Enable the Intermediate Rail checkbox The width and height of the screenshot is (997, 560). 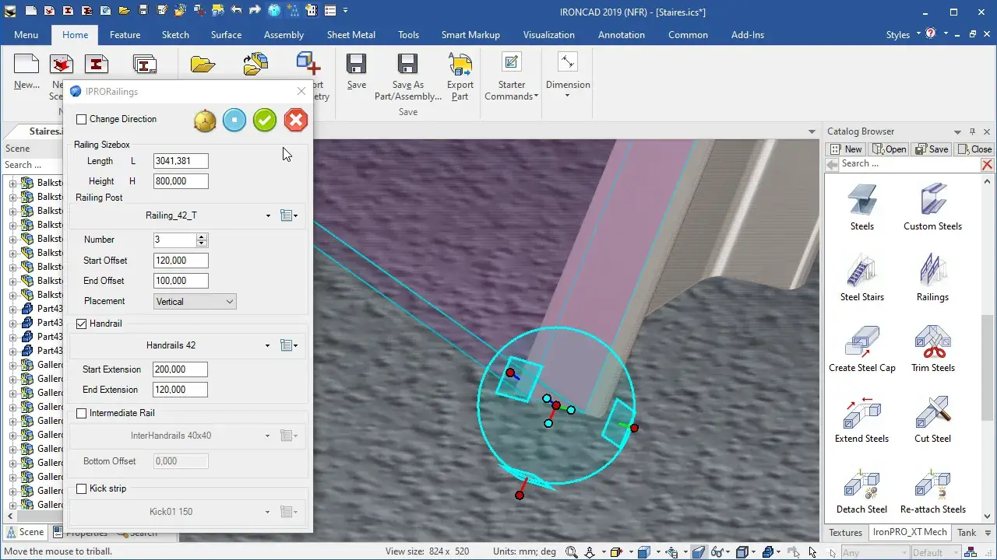click(x=82, y=413)
